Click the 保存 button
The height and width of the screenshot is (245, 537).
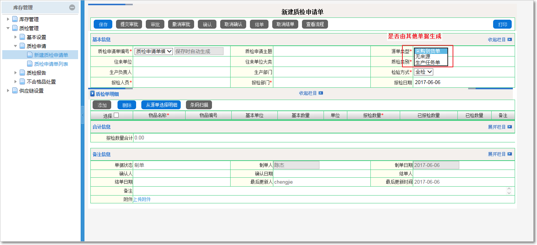pyautogui.click(x=103, y=24)
